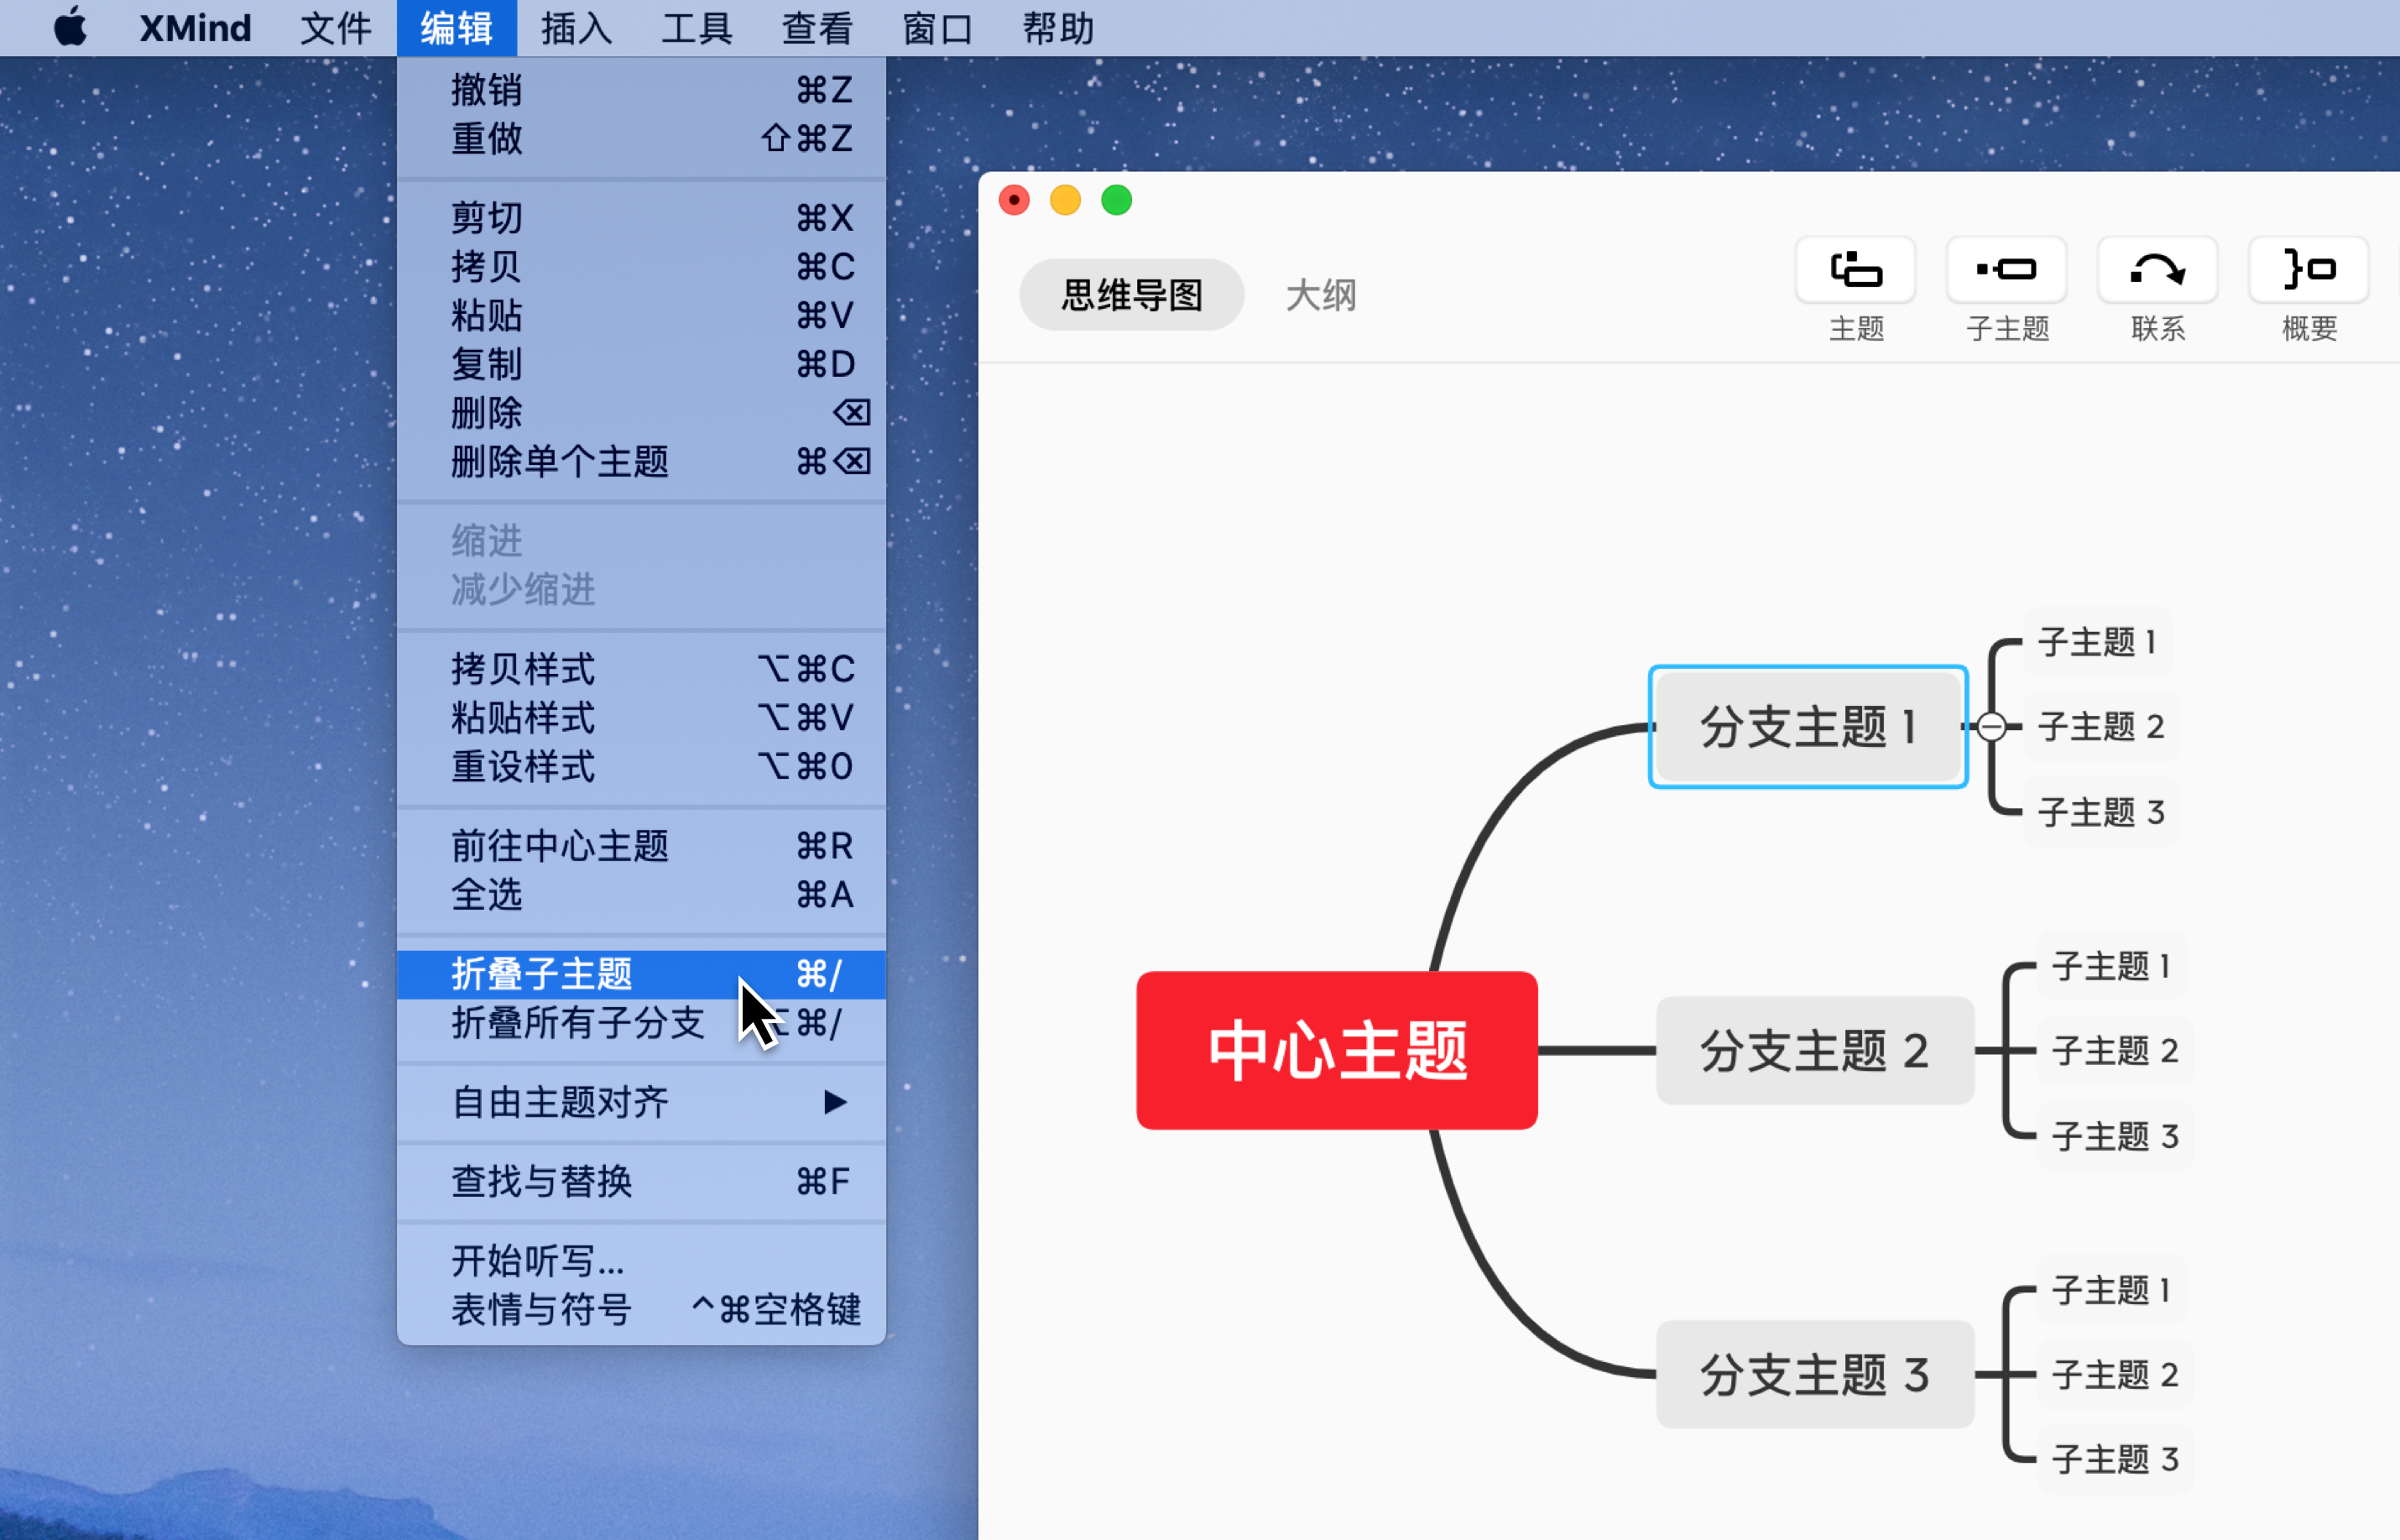Open the 查看 menu
2400x1540 pixels.
pyautogui.click(x=816, y=28)
